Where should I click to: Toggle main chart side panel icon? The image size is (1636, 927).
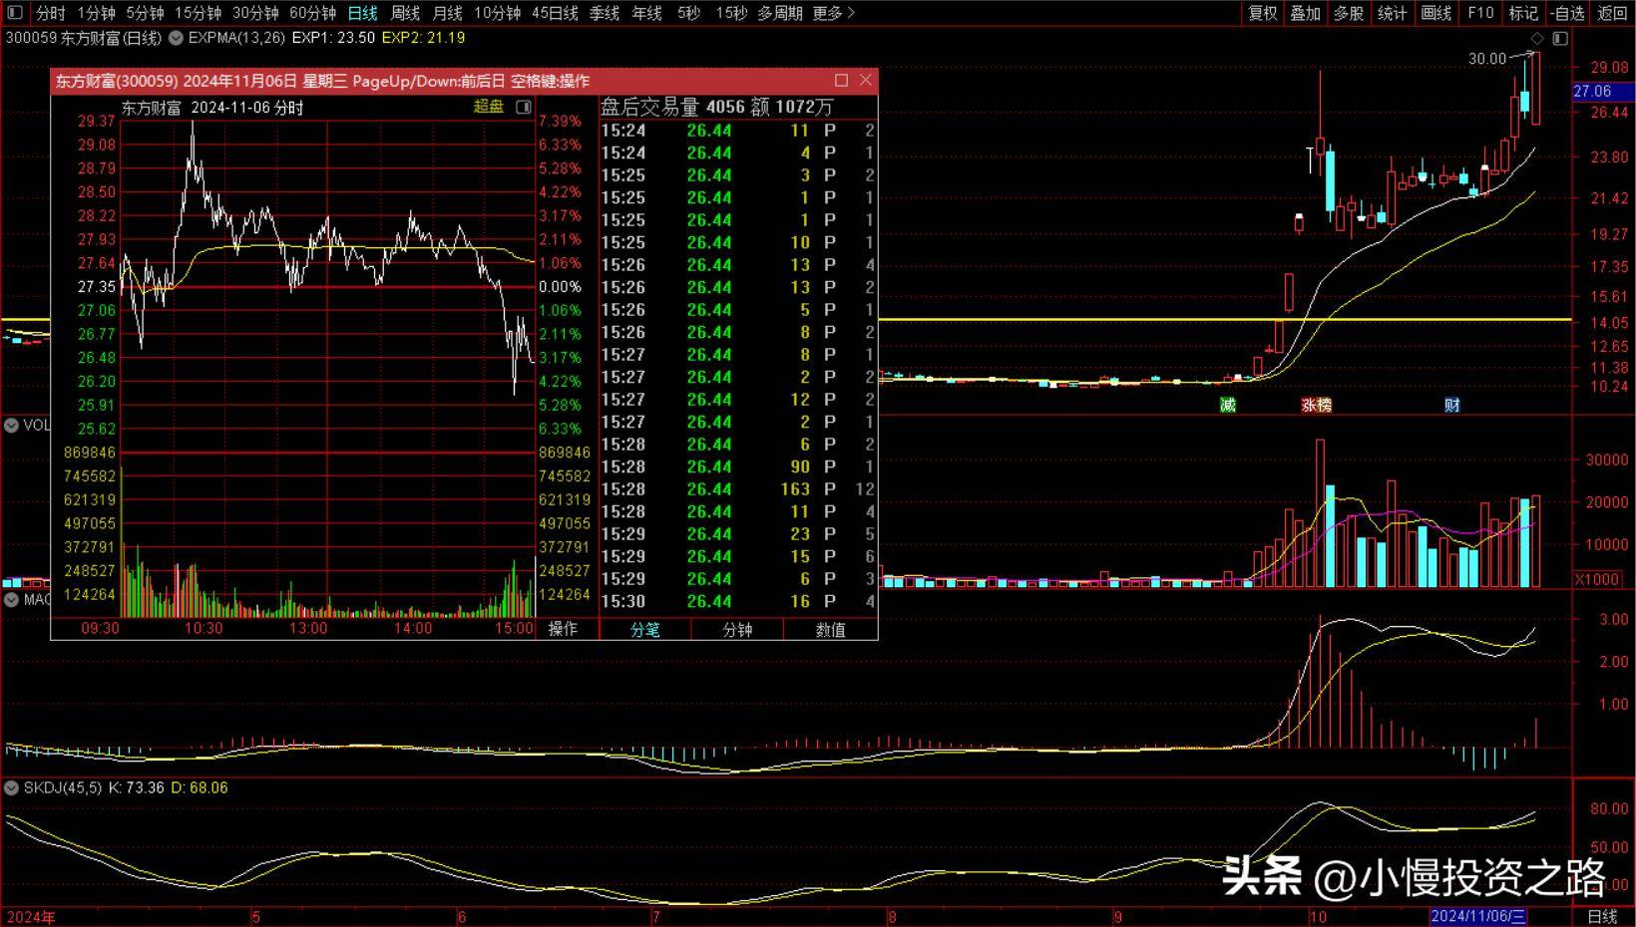tap(1561, 38)
